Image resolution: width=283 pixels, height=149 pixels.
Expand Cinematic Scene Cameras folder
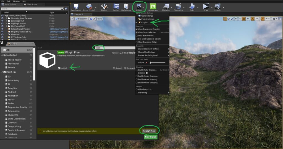click(7, 18)
